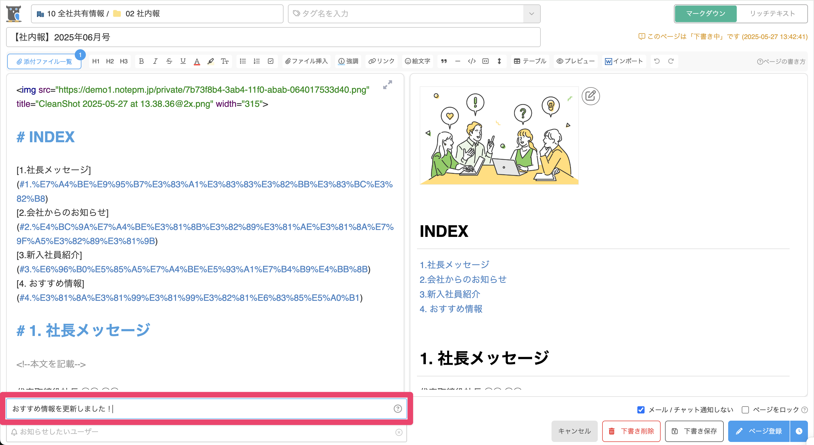Click the # INDEX heading in editor
The image size is (814, 445).
[x=45, y=137]
